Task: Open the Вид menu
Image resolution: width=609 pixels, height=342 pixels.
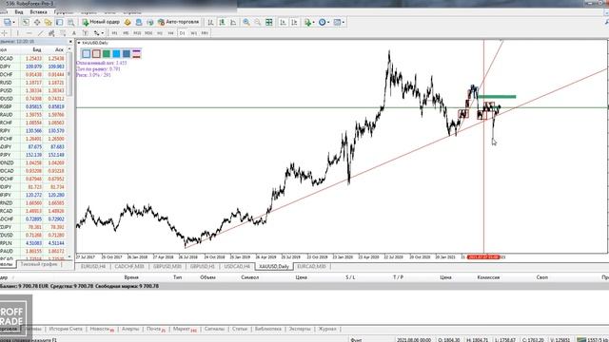Action: pos(19,12)
